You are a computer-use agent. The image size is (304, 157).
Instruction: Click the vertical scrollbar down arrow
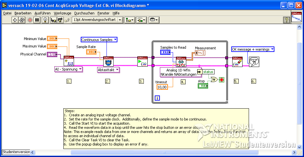(x=299, y=147)
